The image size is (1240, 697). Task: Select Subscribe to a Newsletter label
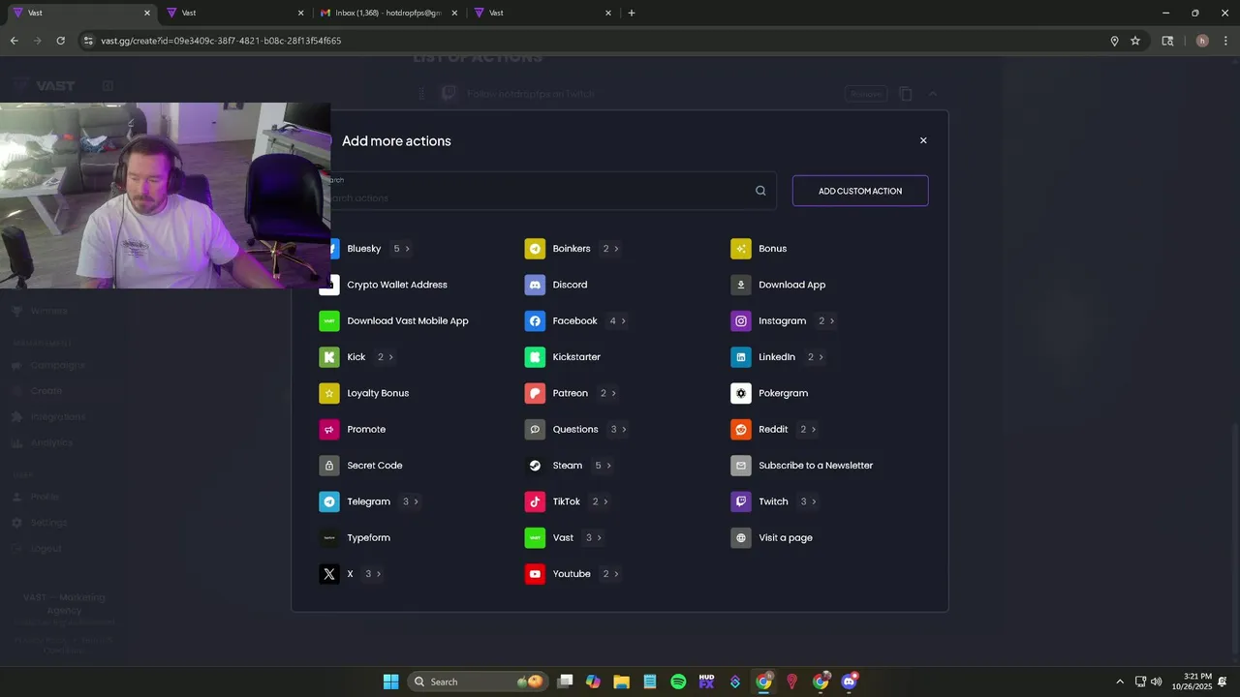(816, 466)
